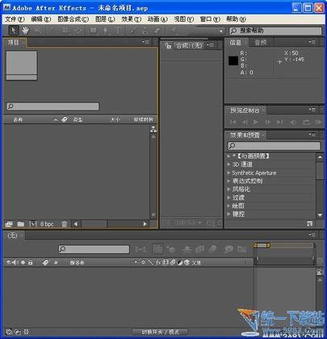327x339 pixels.
Task: Open the 编辑(E) menu
Action: pos(41,19)
